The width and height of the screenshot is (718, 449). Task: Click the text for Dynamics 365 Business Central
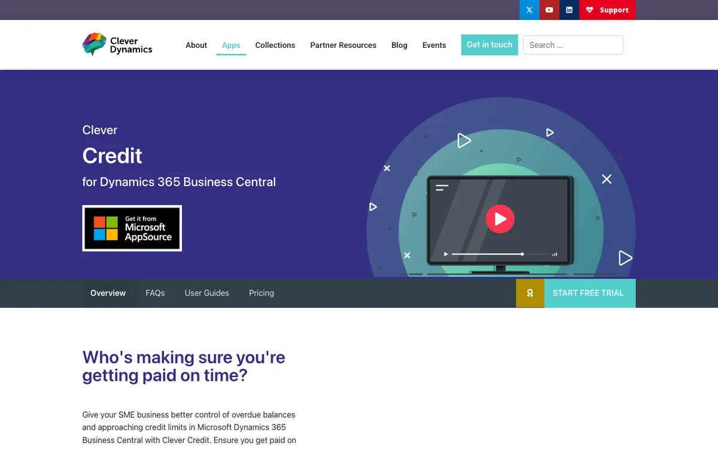pos(179,182)
